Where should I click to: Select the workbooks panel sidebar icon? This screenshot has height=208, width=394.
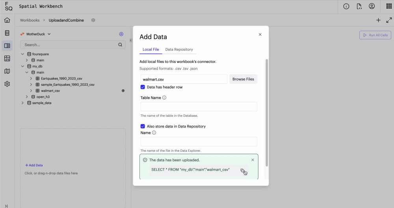pos(7,46)
